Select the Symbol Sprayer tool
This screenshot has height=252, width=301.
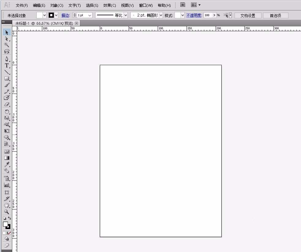[x=7, y=178]
